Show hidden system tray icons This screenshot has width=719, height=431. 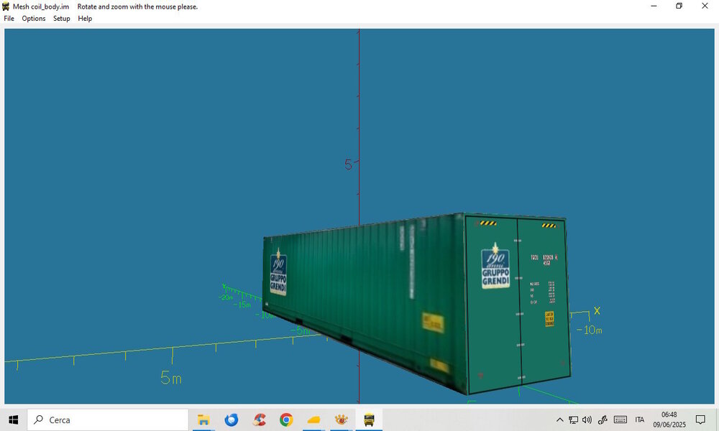point(560,420)
